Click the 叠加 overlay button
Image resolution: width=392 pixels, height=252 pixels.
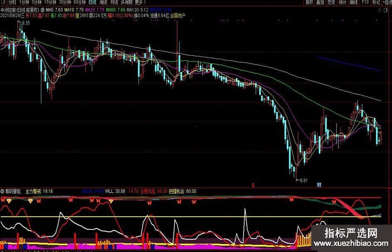[x=320, y=2]
